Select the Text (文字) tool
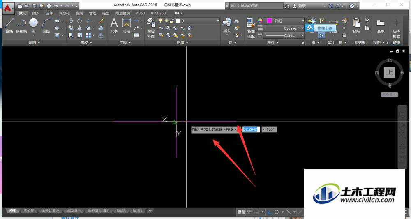Viewport: 411px width, 219px height. tap(114, 25)
